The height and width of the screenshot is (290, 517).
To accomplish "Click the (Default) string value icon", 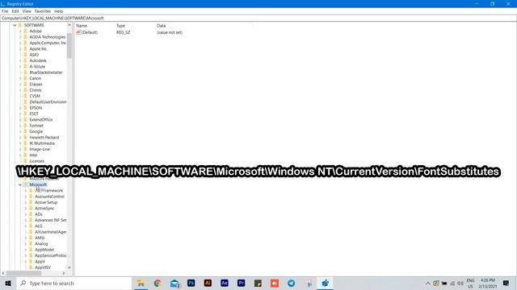I will coord(78,32).
